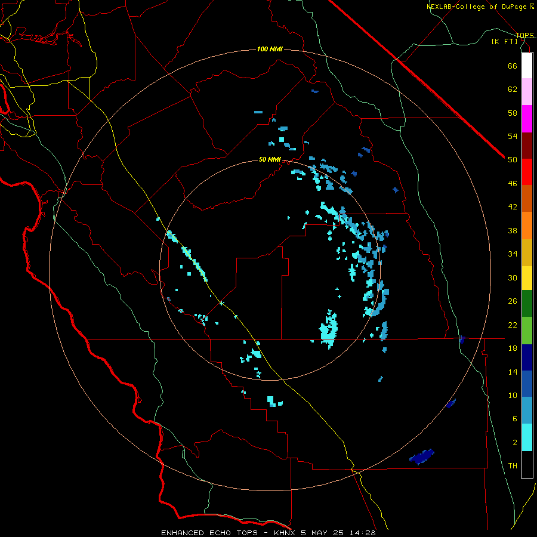Select the medium blue legend swatch
537x537 pixels.
527,384
